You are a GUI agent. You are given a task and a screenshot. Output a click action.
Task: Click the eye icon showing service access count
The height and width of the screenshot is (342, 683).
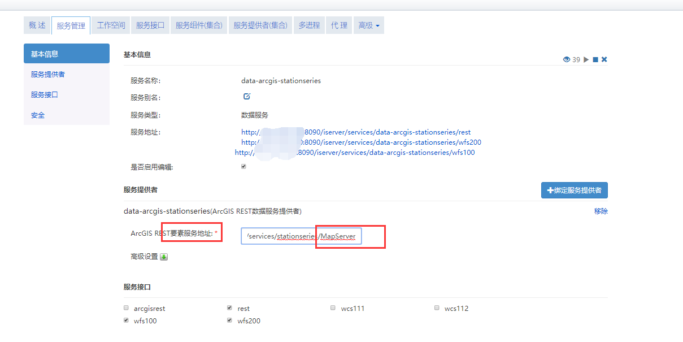(567, 59)
